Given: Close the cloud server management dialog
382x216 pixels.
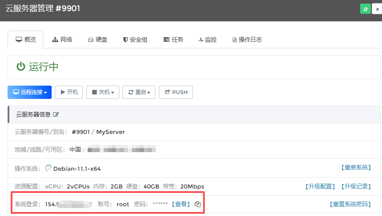Looking at the screenshot, I should tap(377, 9).
